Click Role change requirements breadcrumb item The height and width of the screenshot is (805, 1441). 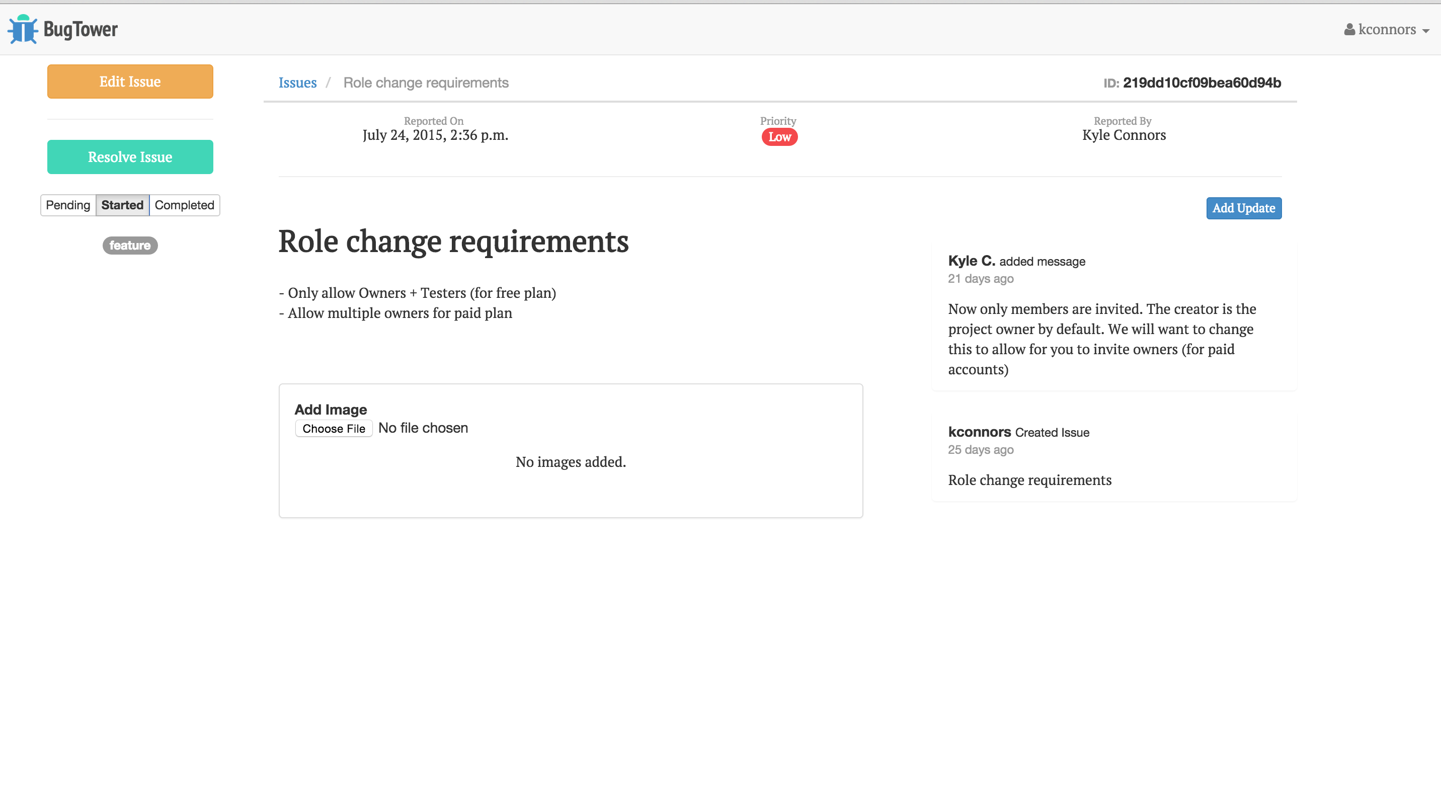(426, 83)
